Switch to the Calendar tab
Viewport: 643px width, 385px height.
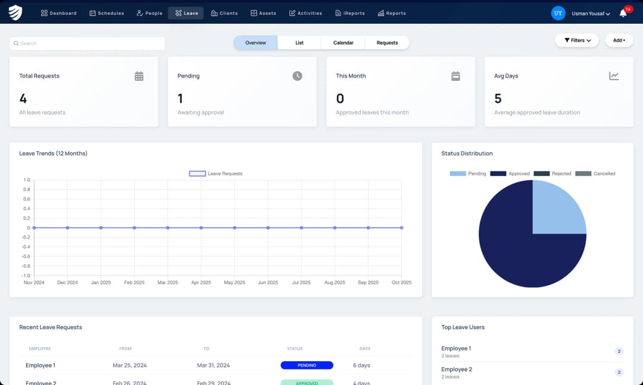343,43
